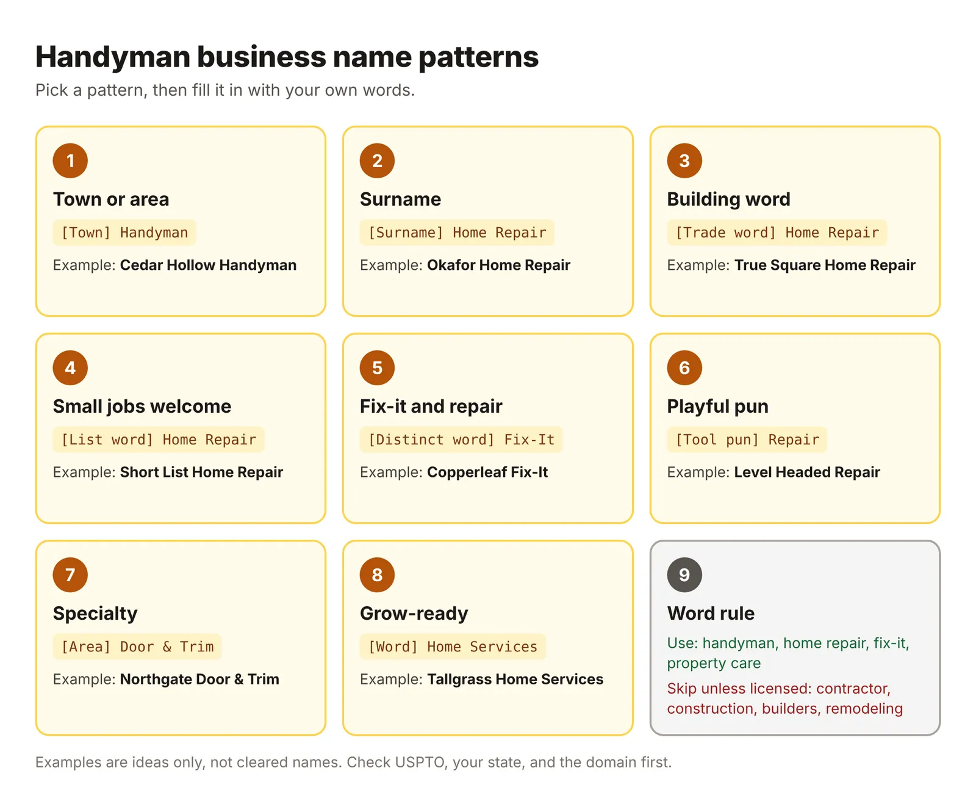The width and height of the screenshot is (976, 801).
Task: Click the number 6 badge on Playful pun card
Action: [x=684, y=368]
